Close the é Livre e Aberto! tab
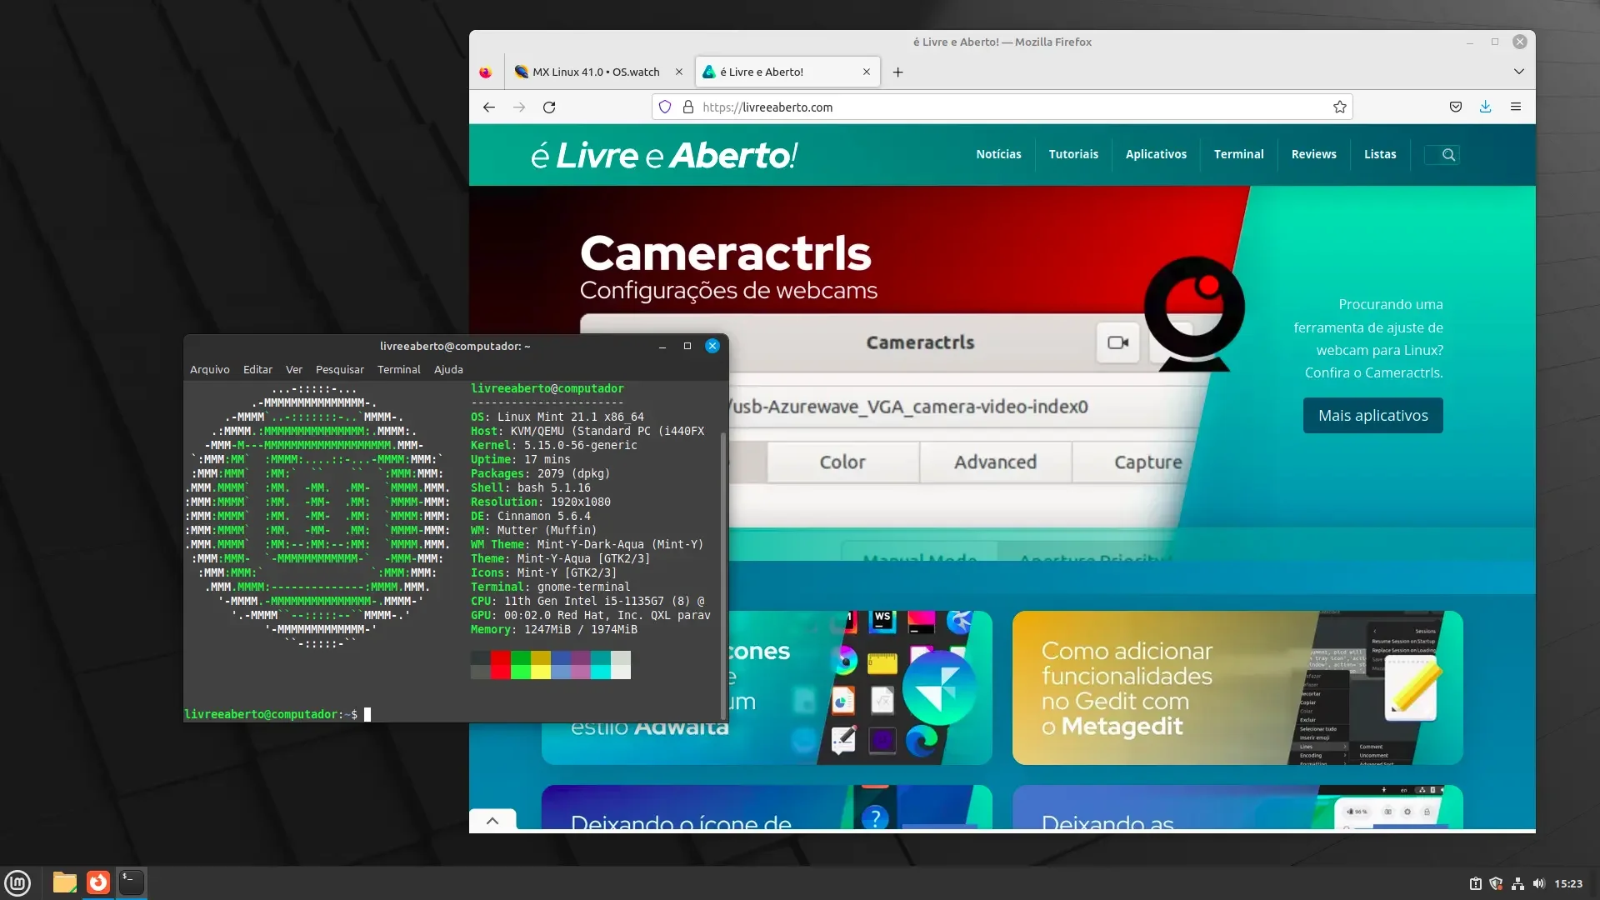Viewport: 1600px width, 900px height. (x=867, y=72)
